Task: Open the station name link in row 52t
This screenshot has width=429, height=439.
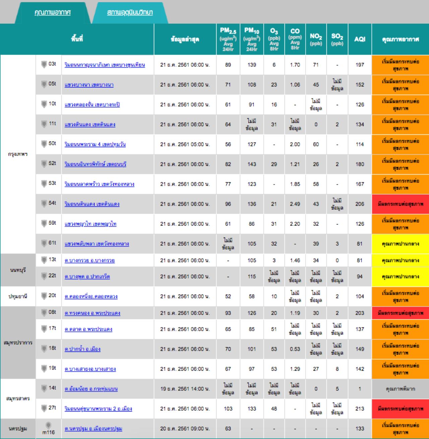Action: [95, 164]
